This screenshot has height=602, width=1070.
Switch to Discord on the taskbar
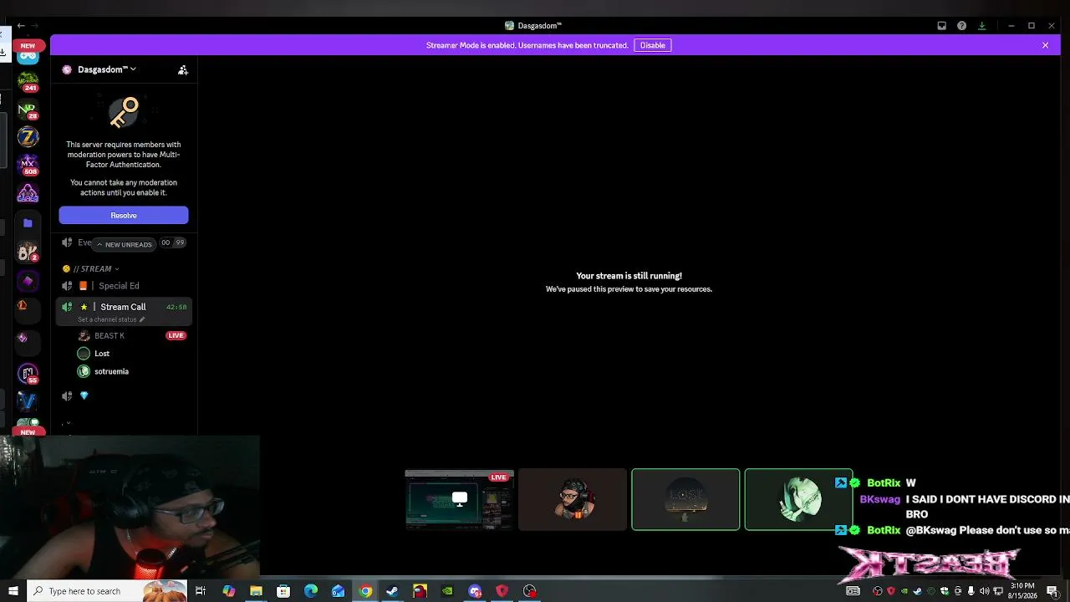click(x=475, y=591)
